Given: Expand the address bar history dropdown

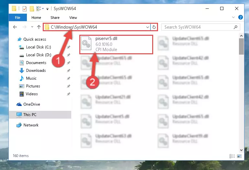Looking at the screenshot, I should 148,27.
